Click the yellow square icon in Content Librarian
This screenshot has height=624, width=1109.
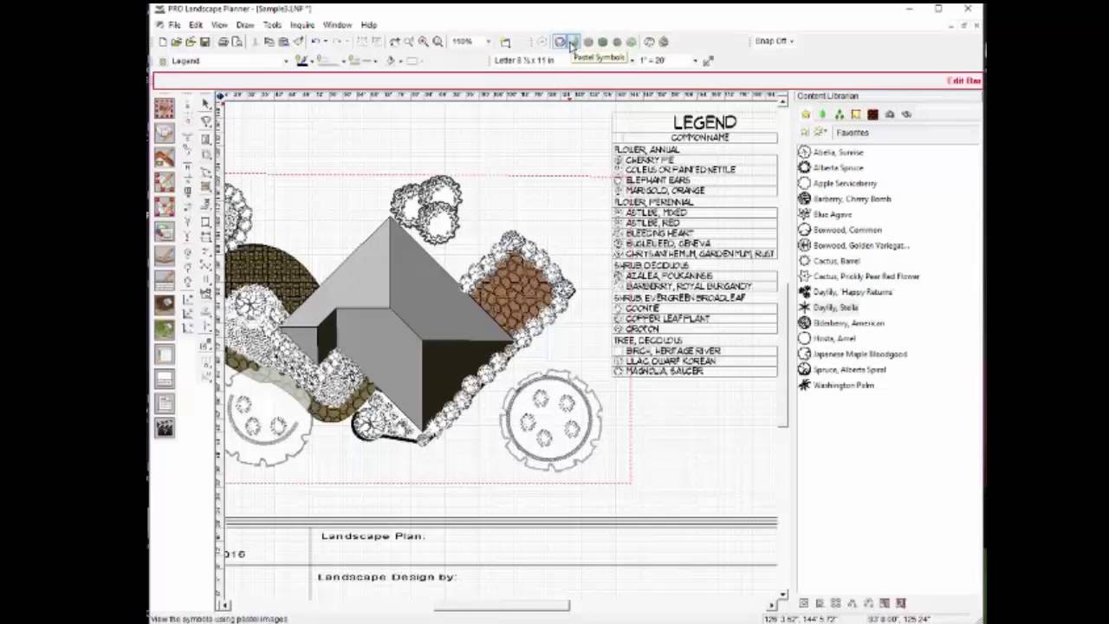point(856,114)
